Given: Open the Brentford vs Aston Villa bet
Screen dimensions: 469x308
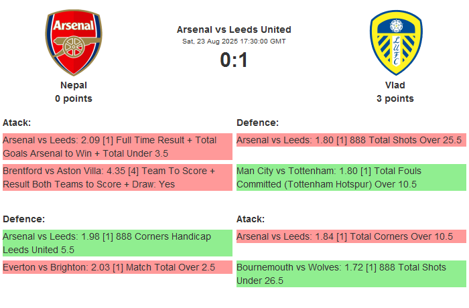Looking at the screenshot, I should pos(117,177).
